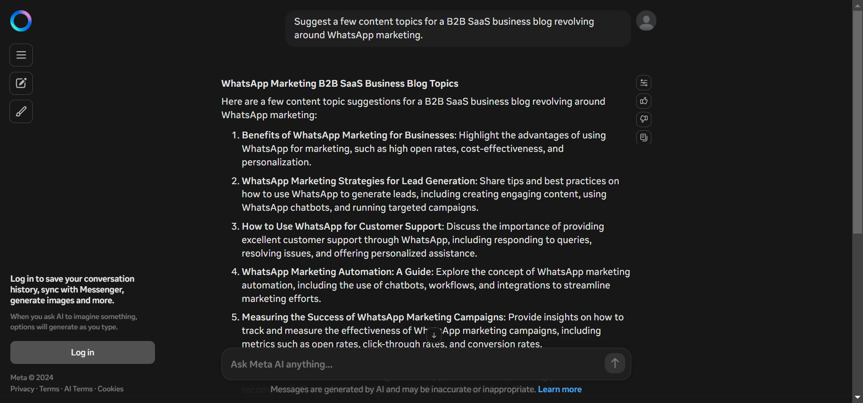Send message with the arrow icon

tap(615, 363)
